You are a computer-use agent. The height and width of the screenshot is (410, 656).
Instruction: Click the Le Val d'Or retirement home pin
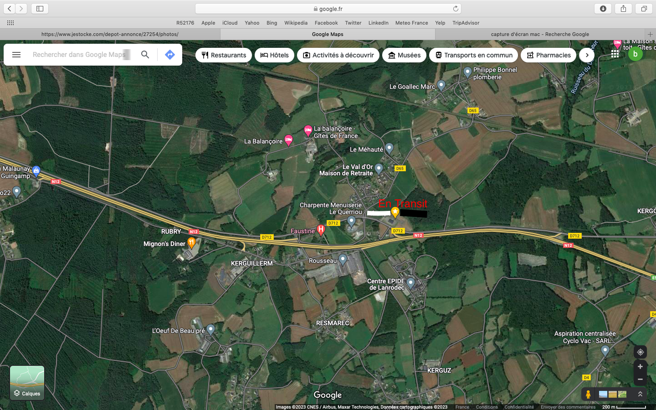pos(379,169)
